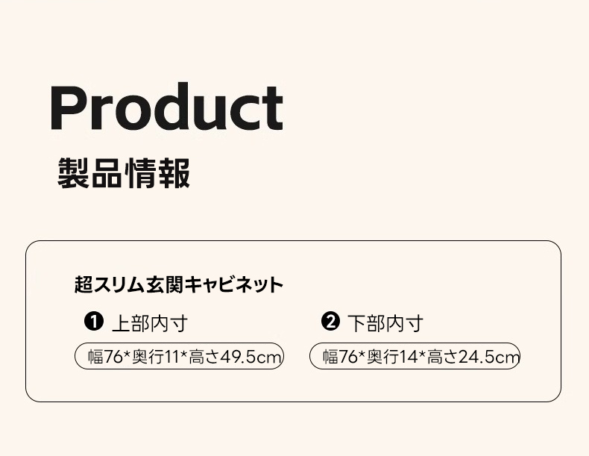
Task: Click the 超スリム玄関キャビネット title
Action: pos(179,284)
